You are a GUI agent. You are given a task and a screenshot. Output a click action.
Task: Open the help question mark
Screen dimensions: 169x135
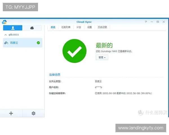pos(146,22)
